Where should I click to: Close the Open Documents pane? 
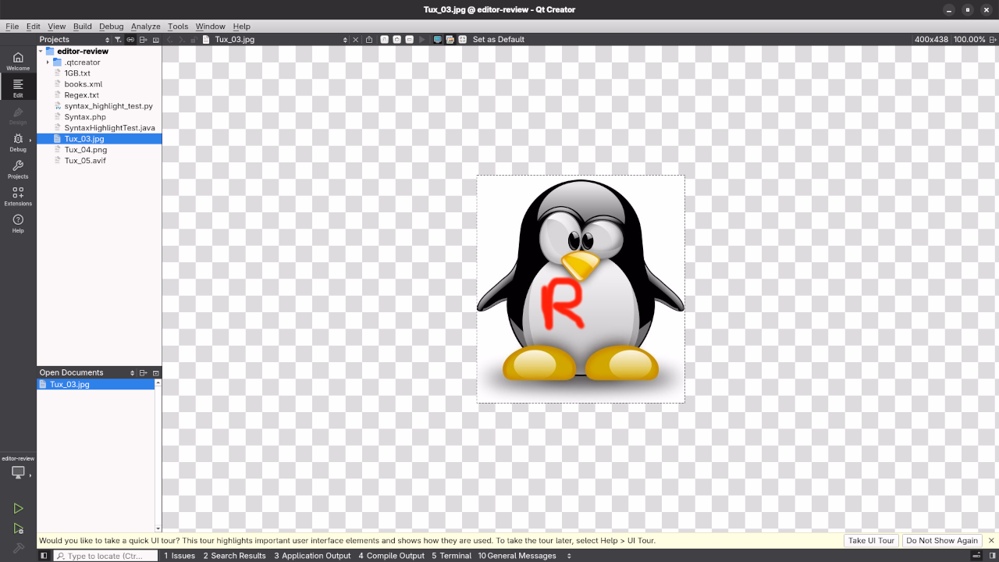click(155, 373)
